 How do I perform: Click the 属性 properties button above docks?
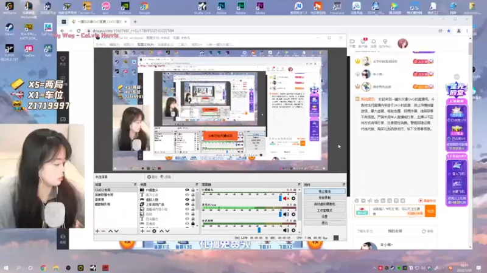click(152, 177)
